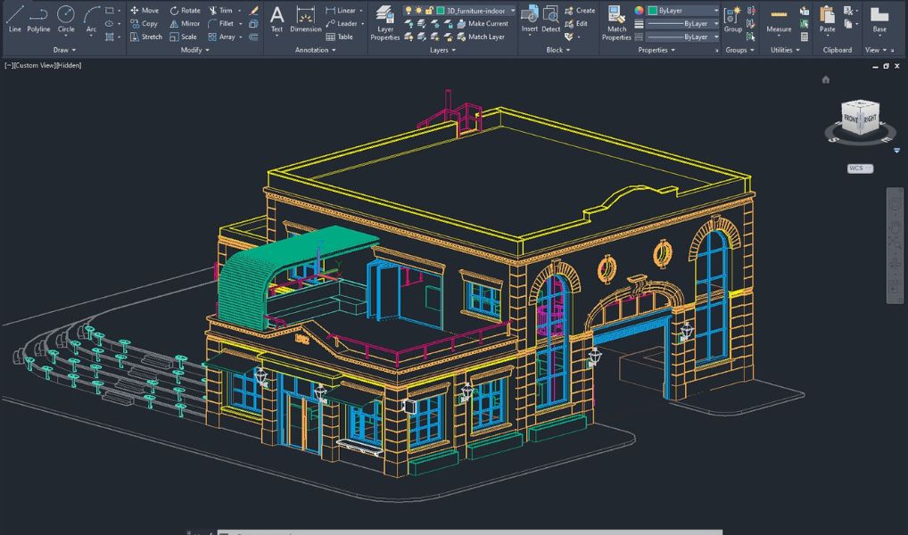Screen dimensions: 908x535
Task: Open ViewCube options dropdown arrow
Action: tap(896, 151)
